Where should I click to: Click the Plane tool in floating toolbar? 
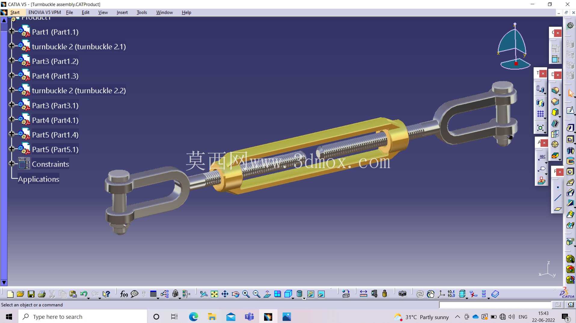pyautogui.click(x=558, y=208)
